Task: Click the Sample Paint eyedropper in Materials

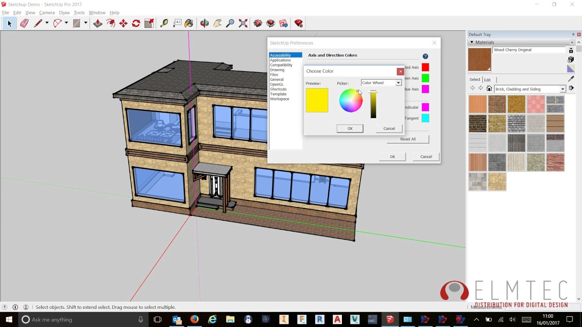Action: point(571,79)
